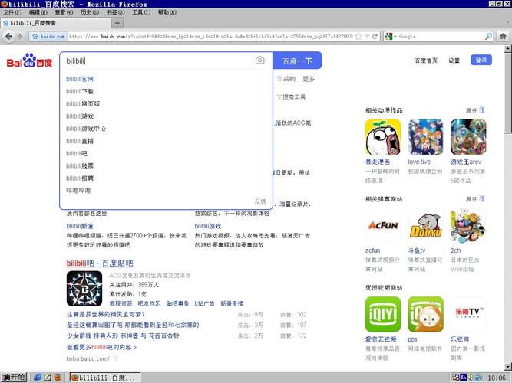
Task: Click the Douyu shark logo icon
Action: click(425, 225)
